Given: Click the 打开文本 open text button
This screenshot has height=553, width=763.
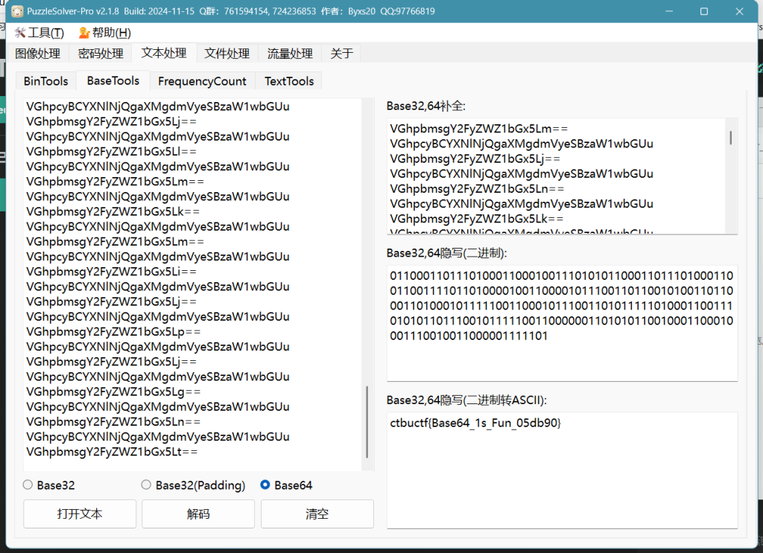Looking at the screenshot, I should pos(80,514).
